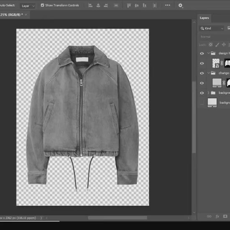This screenshot has height=230, width=230.
Task: Switch to the Layers panel tab
Action: (x=204, y=18)
